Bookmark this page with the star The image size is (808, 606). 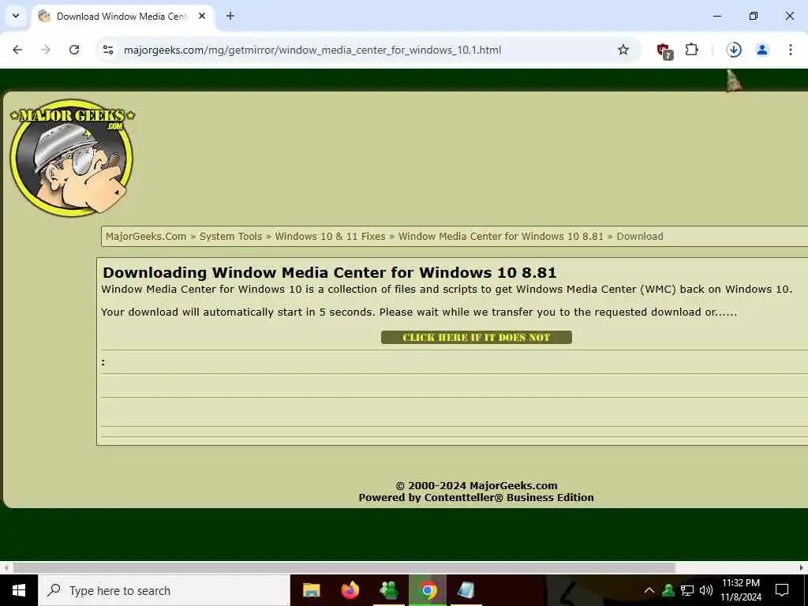623,50
